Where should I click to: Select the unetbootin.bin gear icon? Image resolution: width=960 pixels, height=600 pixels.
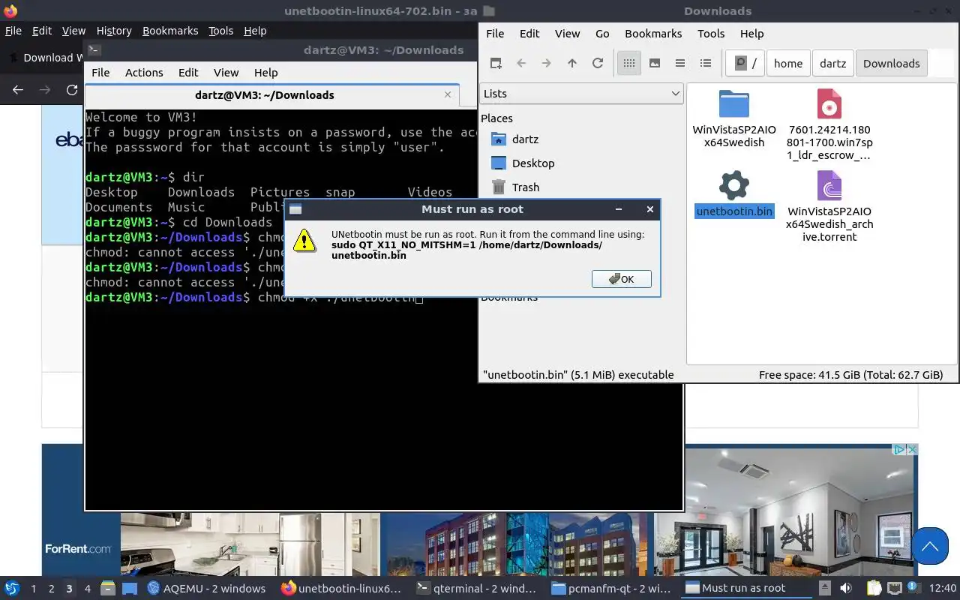point(734,185)
